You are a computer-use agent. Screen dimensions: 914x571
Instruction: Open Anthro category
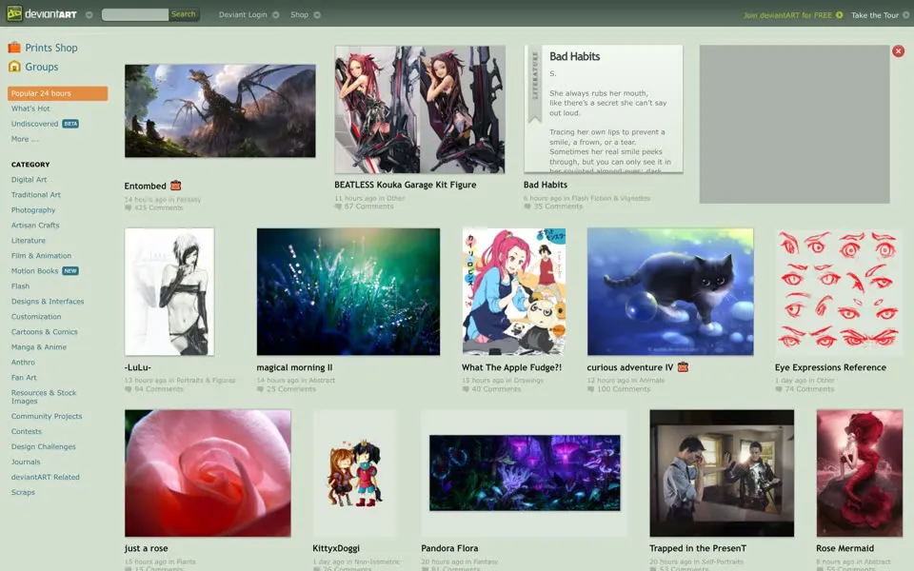click(x=23, y=362)
